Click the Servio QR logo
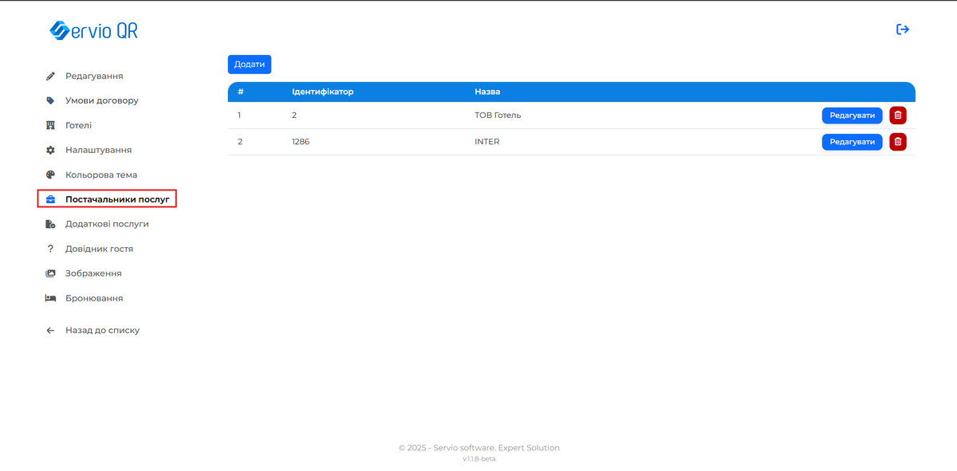 (93, 29)
